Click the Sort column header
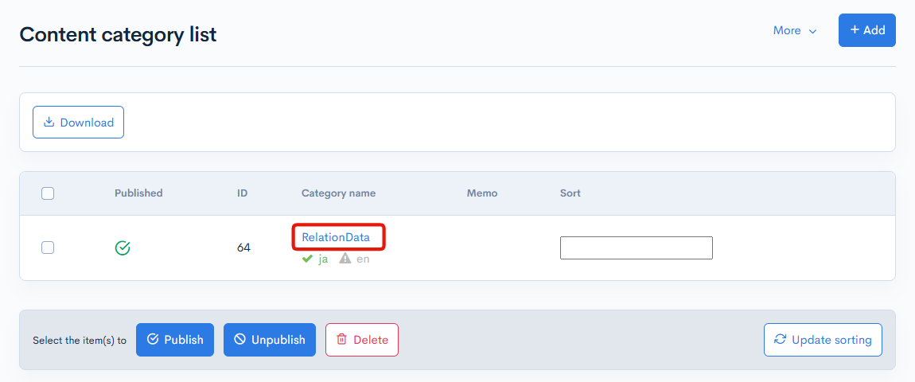Screen dimensions: 915x382 pyautogui.click(x=570, y=193)
